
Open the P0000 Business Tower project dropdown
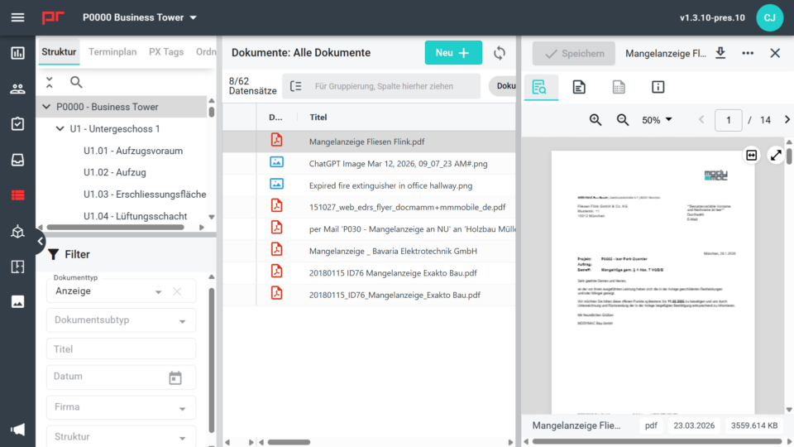[x=193, y=17]
